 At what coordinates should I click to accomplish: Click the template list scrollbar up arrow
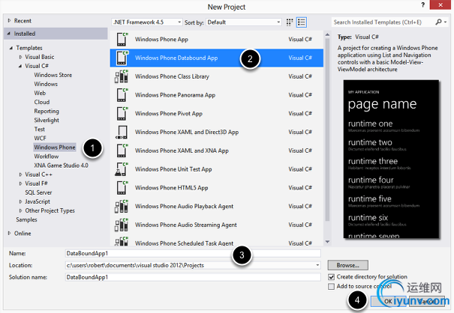tap(327, 34)
